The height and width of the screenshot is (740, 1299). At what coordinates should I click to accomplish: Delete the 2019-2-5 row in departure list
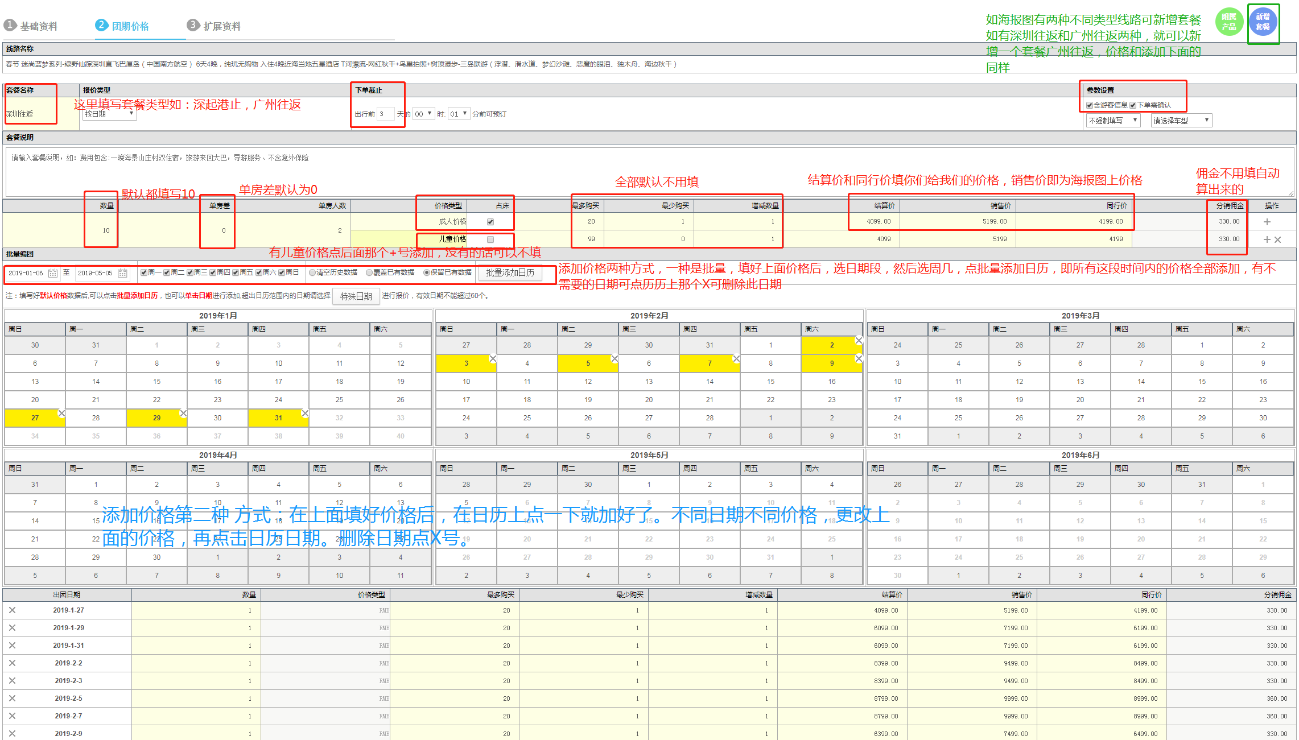click(x=12, y=698)
